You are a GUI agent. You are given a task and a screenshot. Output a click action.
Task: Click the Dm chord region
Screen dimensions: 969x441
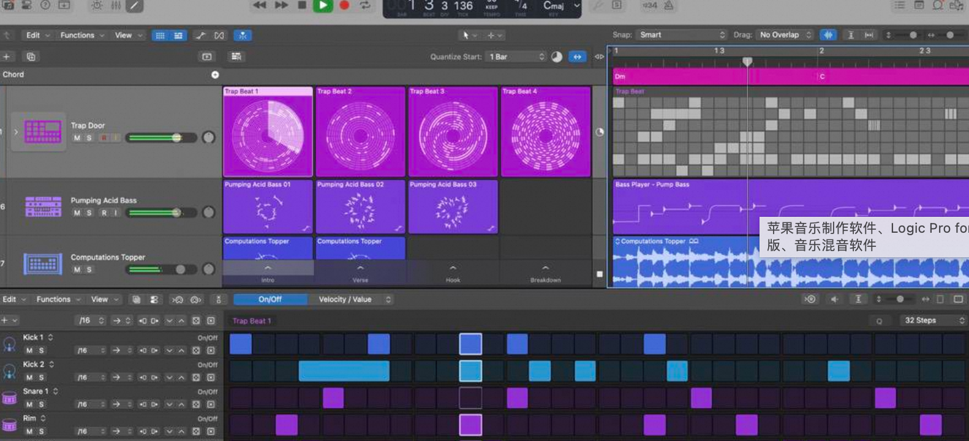(x=715, y=77)
